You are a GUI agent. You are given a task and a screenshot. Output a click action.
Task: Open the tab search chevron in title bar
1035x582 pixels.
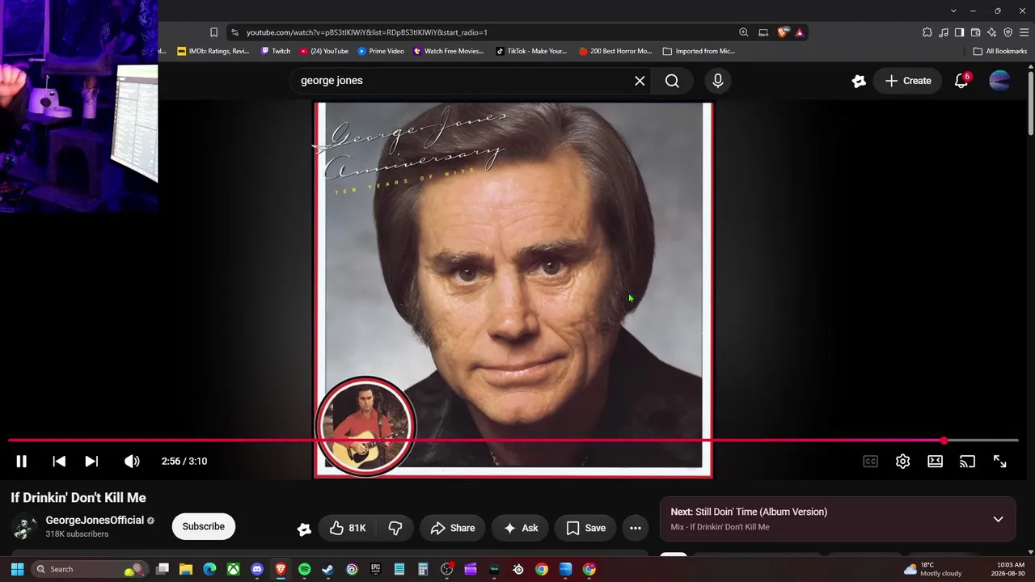[953, 11]
